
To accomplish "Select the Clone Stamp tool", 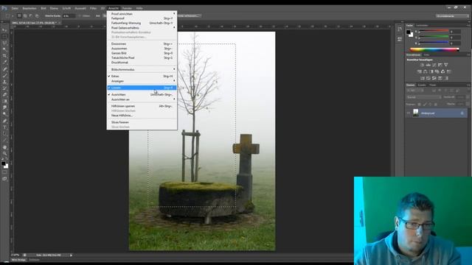I will click(x=4, y=82).
